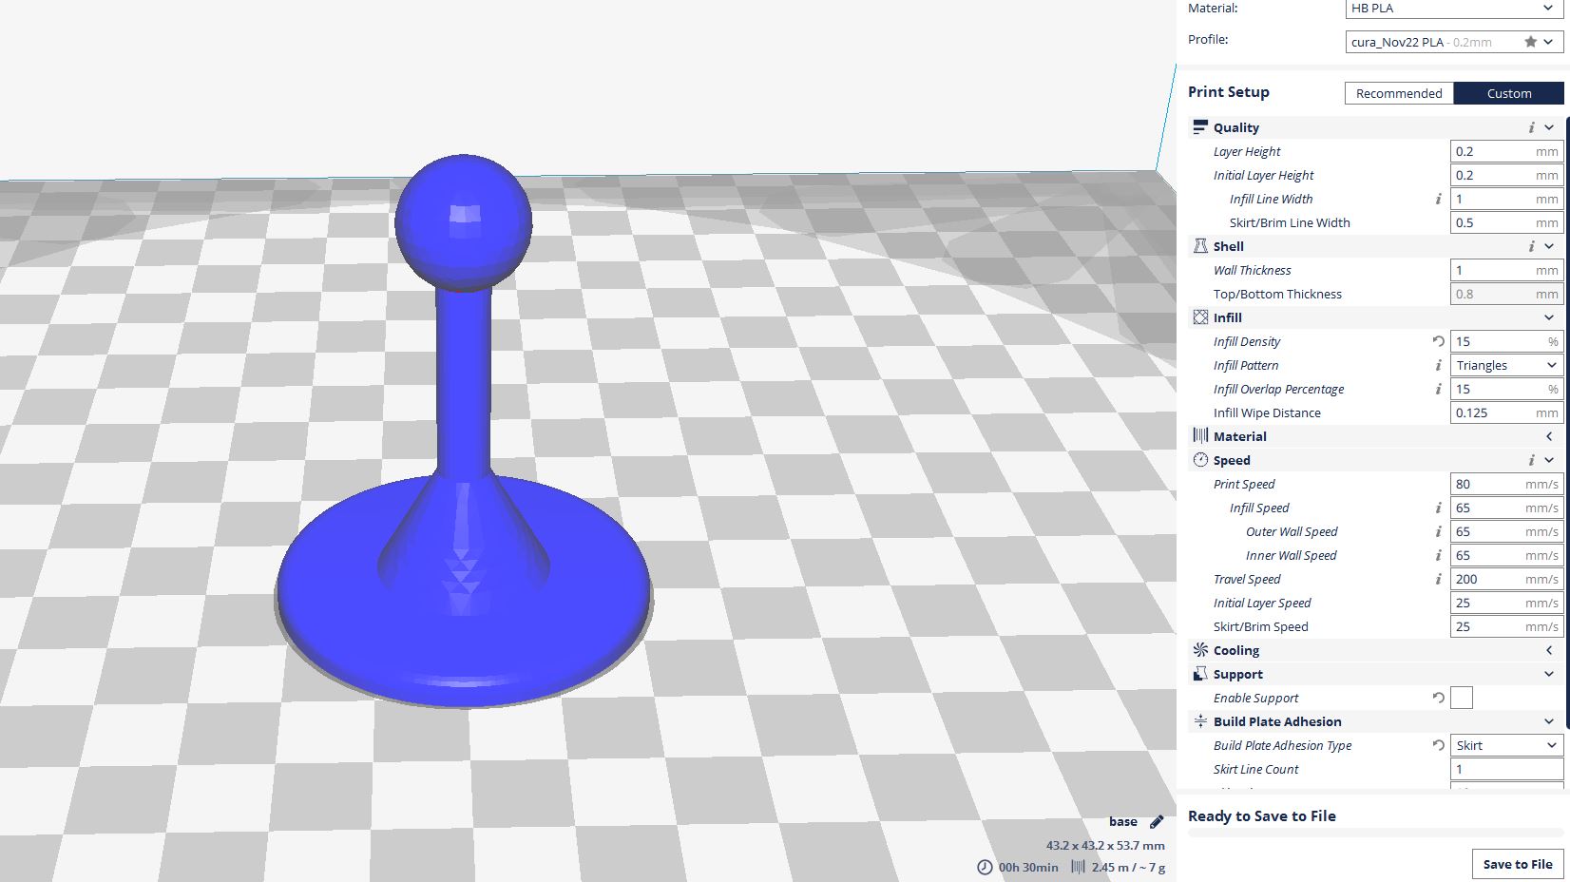
Task: Click the info icon beside Infill Pattern
Action: click(x=1438, y=365)
